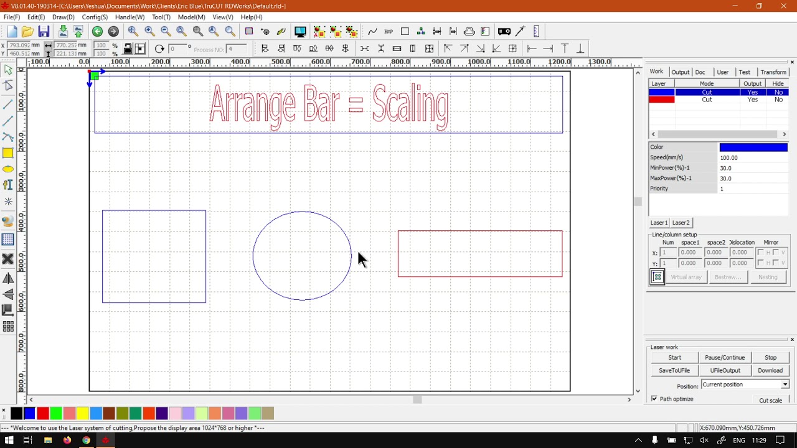Select the pointer tool in left toolbar
The width and height of the screenshot is (797, 448).
pos(8,70)
